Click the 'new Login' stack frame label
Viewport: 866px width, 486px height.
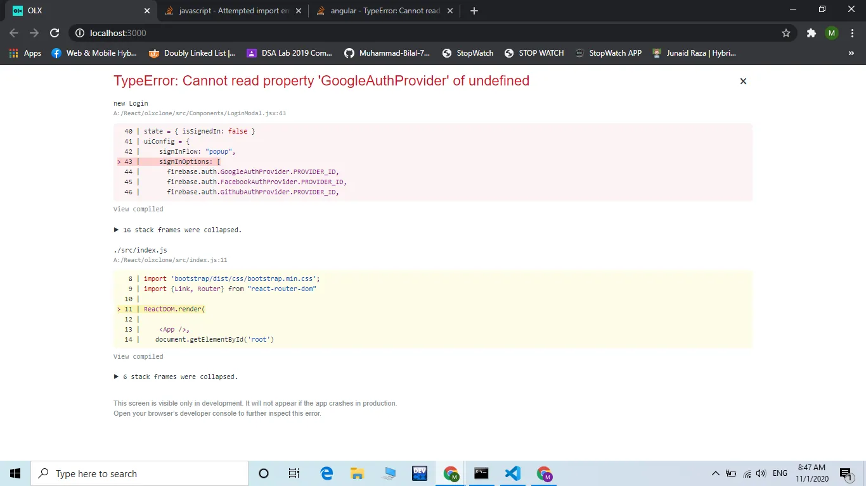click(131, 103)
